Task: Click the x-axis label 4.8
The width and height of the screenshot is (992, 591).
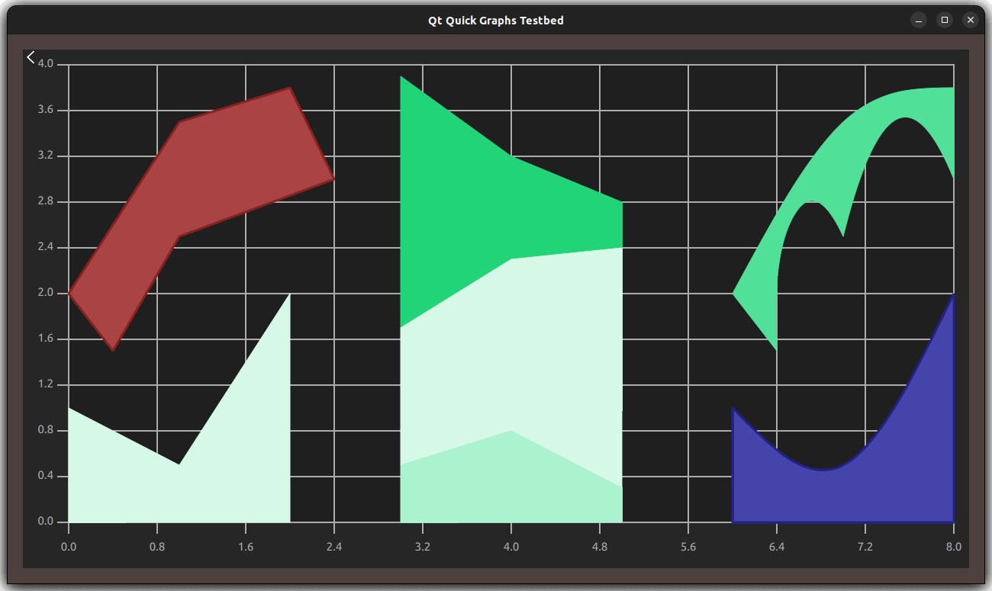Action: point(600,547)
